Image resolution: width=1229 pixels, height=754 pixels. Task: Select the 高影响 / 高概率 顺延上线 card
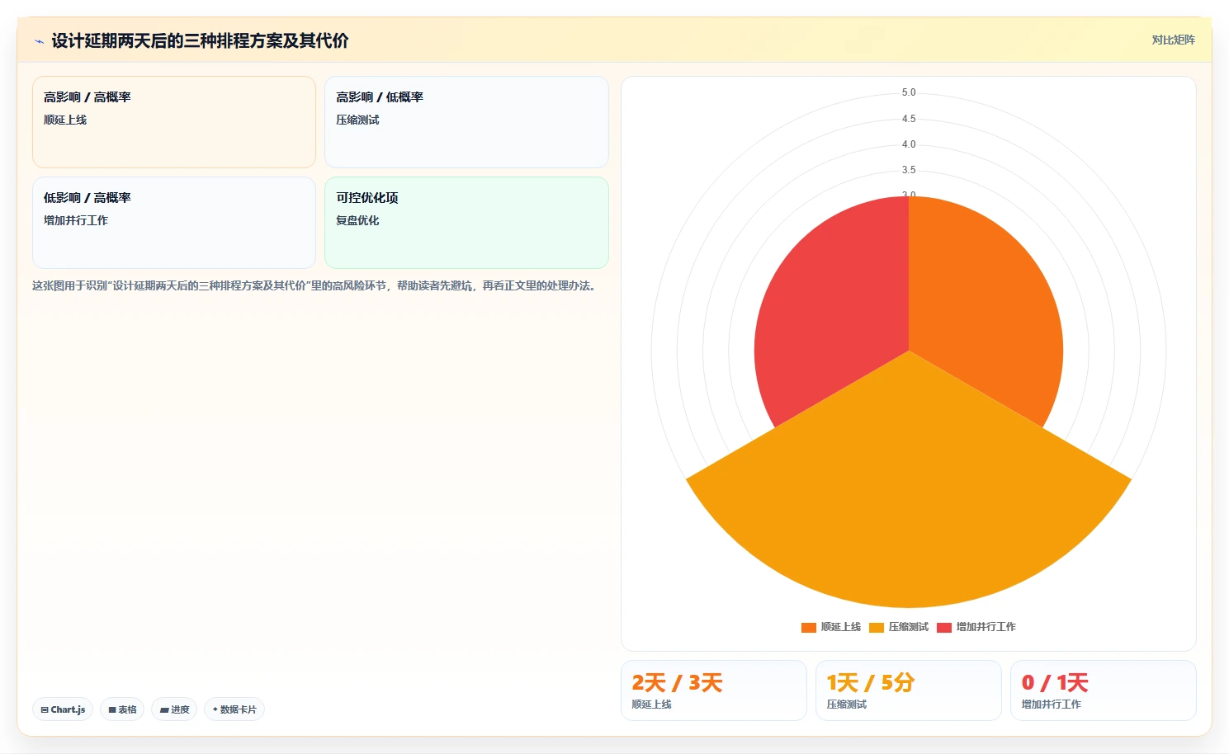pos(174,122)
